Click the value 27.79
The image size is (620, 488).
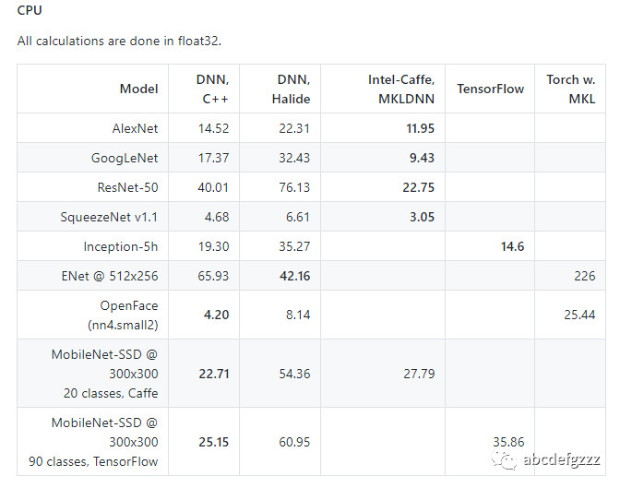click(419, 374)
